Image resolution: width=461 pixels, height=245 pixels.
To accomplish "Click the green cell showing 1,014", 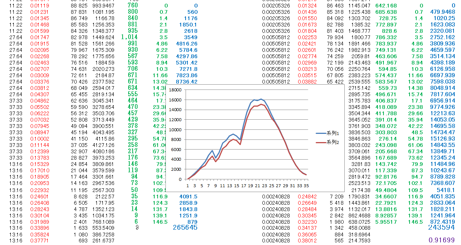I will pos(129,37).
